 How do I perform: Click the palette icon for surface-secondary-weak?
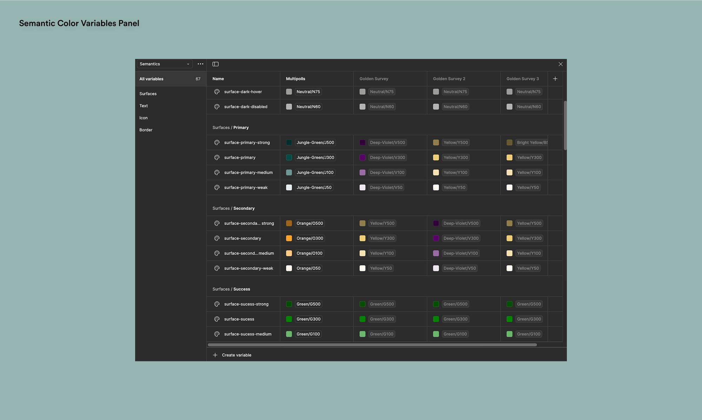[217, 268]
